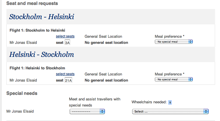This screenshot has height=121, width=220.
Task: Click the seat field containing 3A
Action: point(68,43)
